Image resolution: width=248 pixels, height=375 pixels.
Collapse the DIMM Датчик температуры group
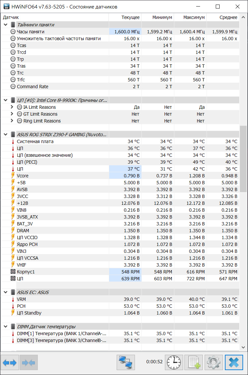tap(6, 327)
